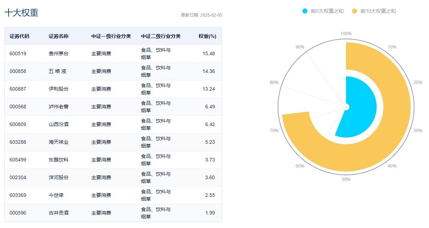The image size is (429, 228).
Task: Click the 权重(%) column header
Action: (207, 36)
